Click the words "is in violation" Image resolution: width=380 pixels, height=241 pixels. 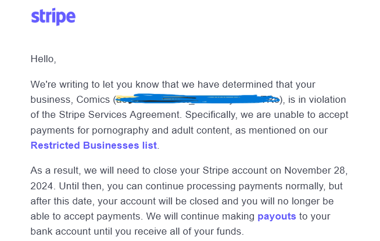pos(310,99)
